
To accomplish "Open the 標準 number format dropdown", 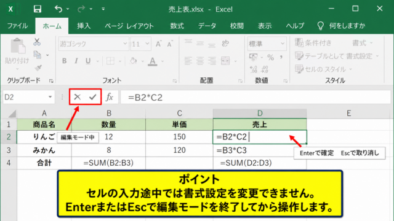I will point(283,44).
